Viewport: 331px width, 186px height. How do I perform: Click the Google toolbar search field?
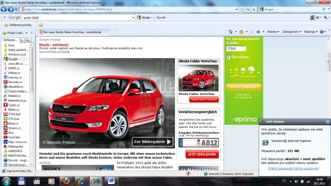click(x=77, y=17)
